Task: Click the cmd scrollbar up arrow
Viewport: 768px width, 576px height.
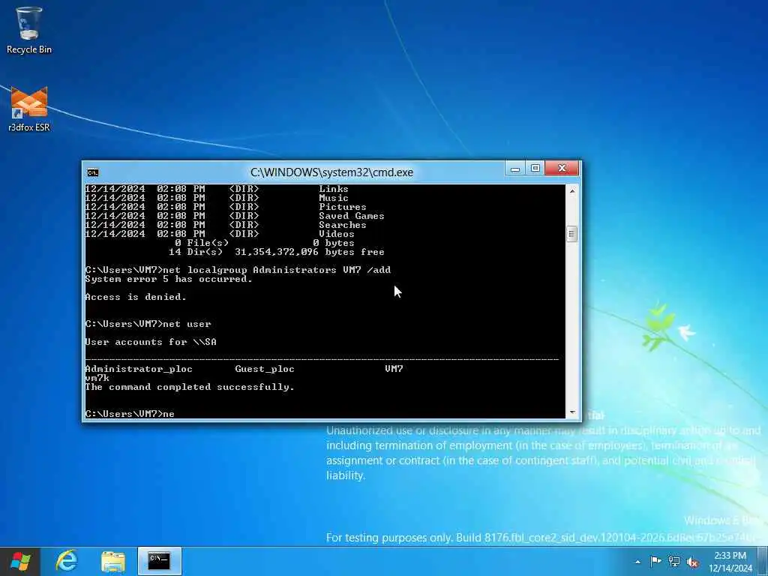Action: (x=572, y=191)
